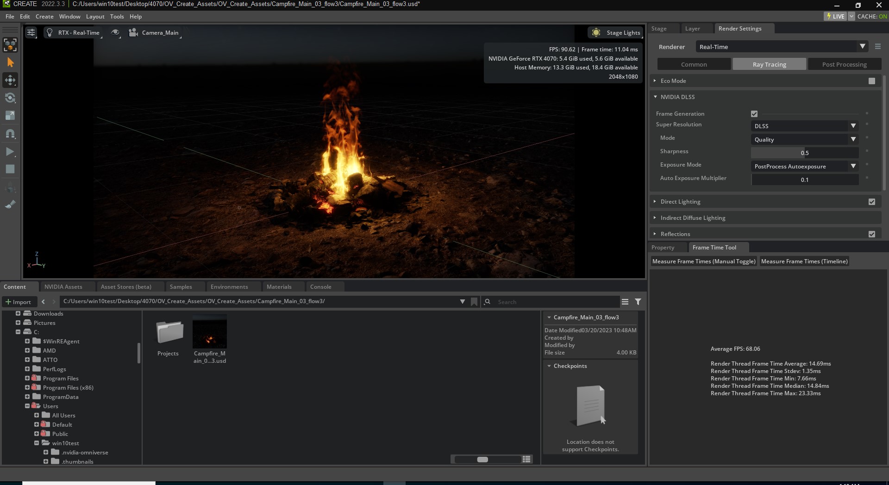The width and height of the screenshot is (889, 485).
Task: Collapse the Users tree folder
Action: [27, 406]
